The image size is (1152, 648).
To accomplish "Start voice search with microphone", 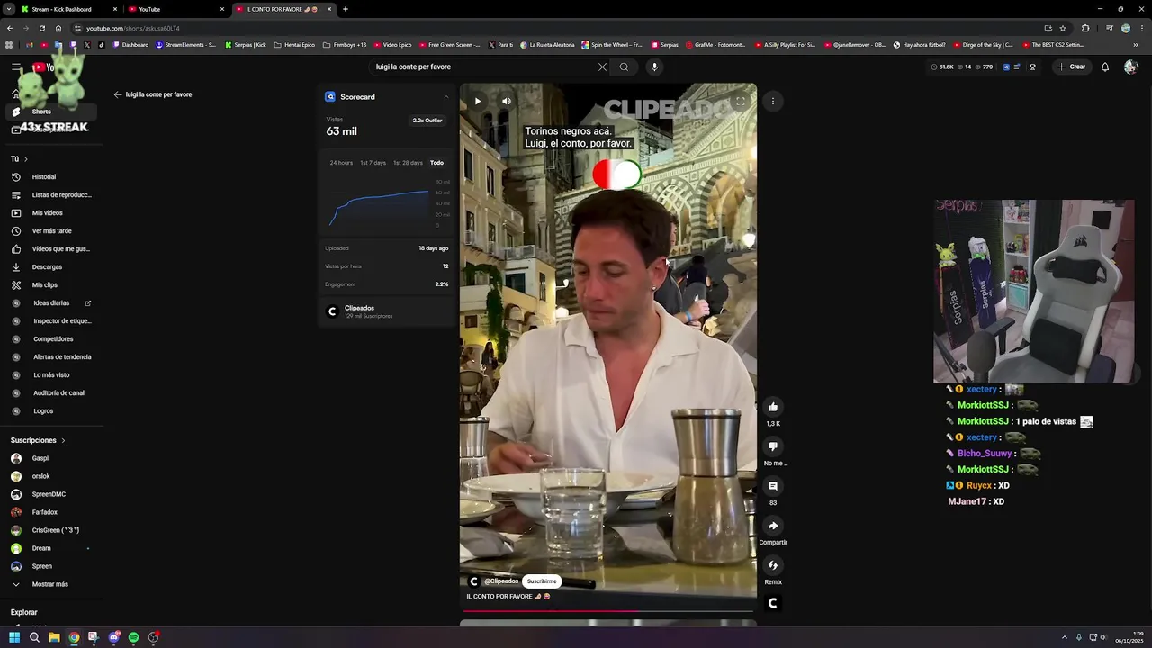I will (x=654, y=67).
